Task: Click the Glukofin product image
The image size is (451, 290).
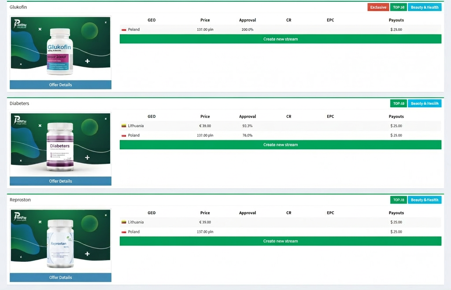Action: pyautogui.click(x=60, y=48)
